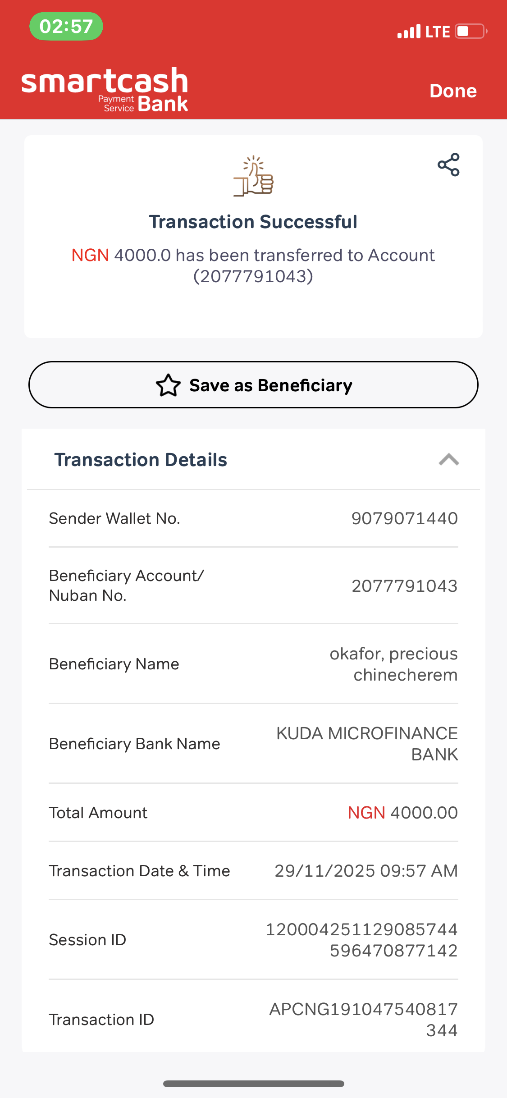Tap the green 02:57 time indicator
This screenshot has width=507, height=1098.
coord(66,26)
